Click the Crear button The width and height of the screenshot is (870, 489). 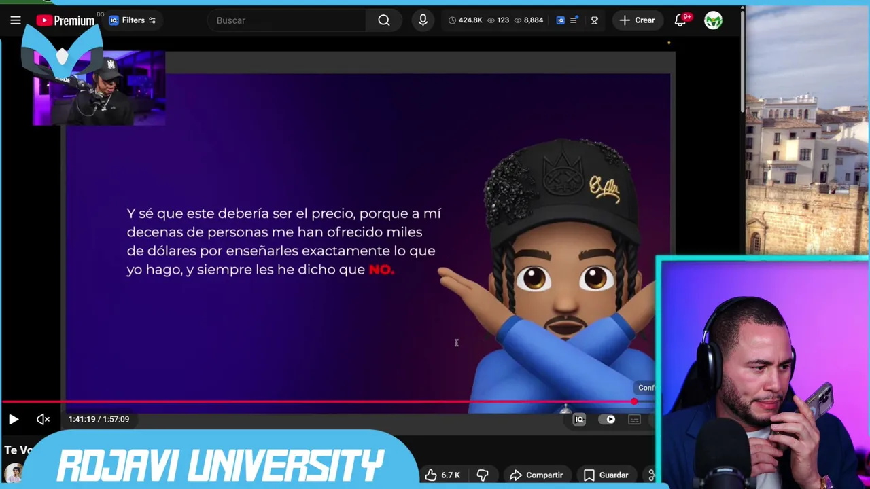pos(638,20)
